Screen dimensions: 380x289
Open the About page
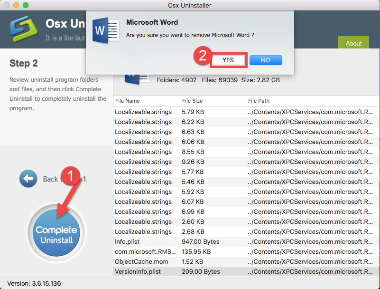coord(353,43)
